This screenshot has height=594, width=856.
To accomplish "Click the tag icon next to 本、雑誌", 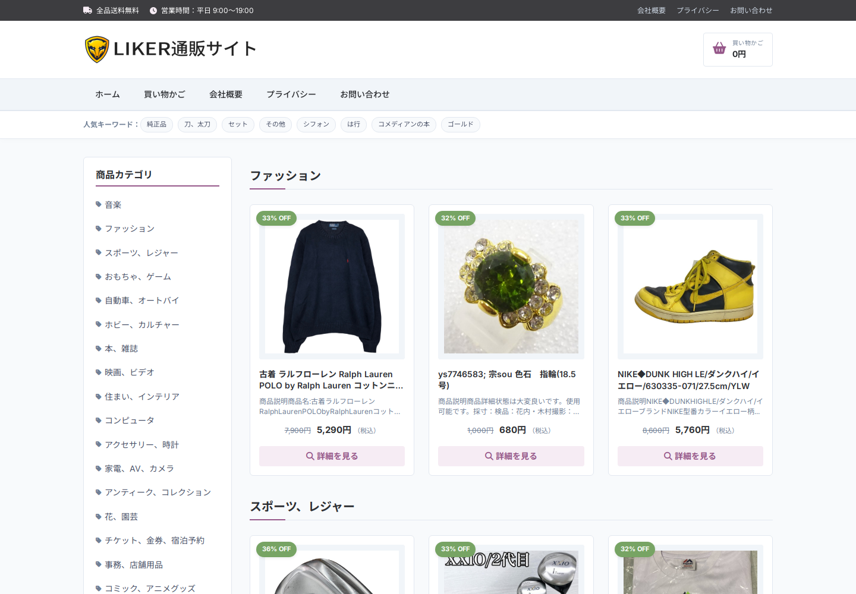I will click(99, 348).
